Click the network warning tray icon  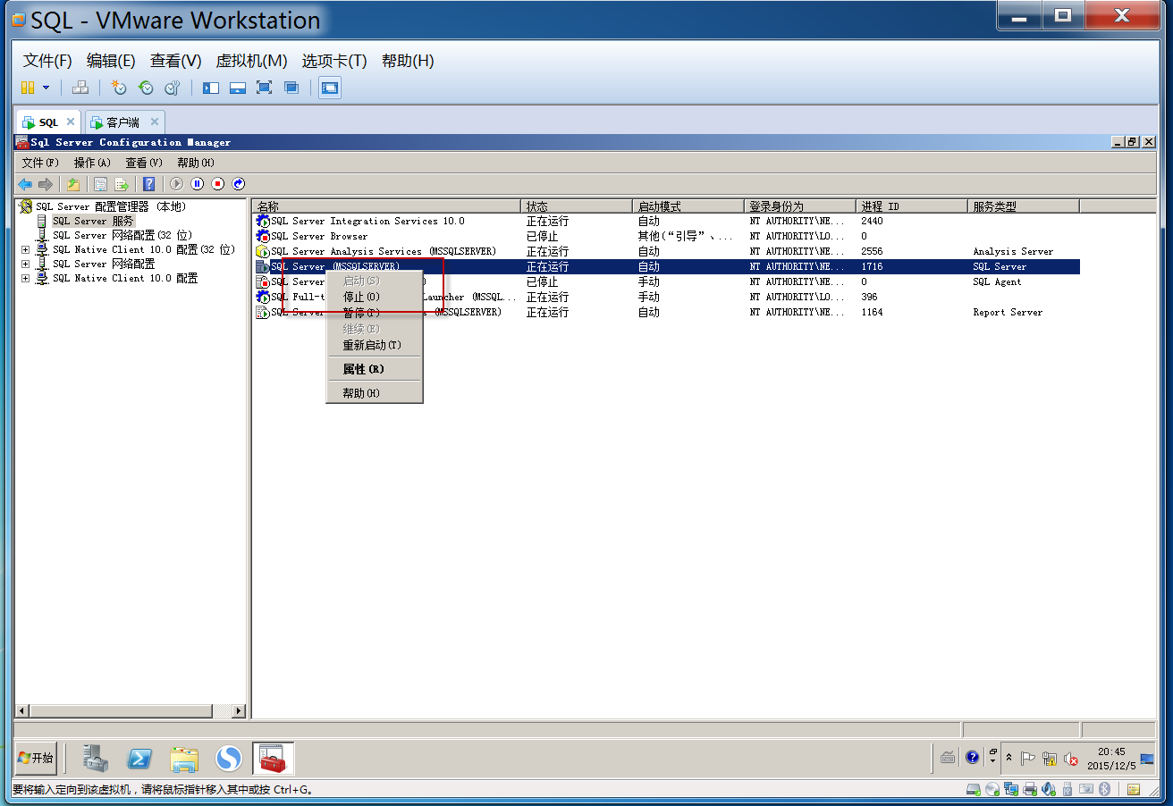coord(1050,759)
